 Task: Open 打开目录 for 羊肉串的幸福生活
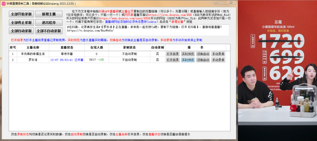coord(173,54)
